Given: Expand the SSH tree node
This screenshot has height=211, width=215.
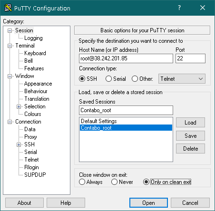Looking at the screenshot, I should [x=19, y=144].
